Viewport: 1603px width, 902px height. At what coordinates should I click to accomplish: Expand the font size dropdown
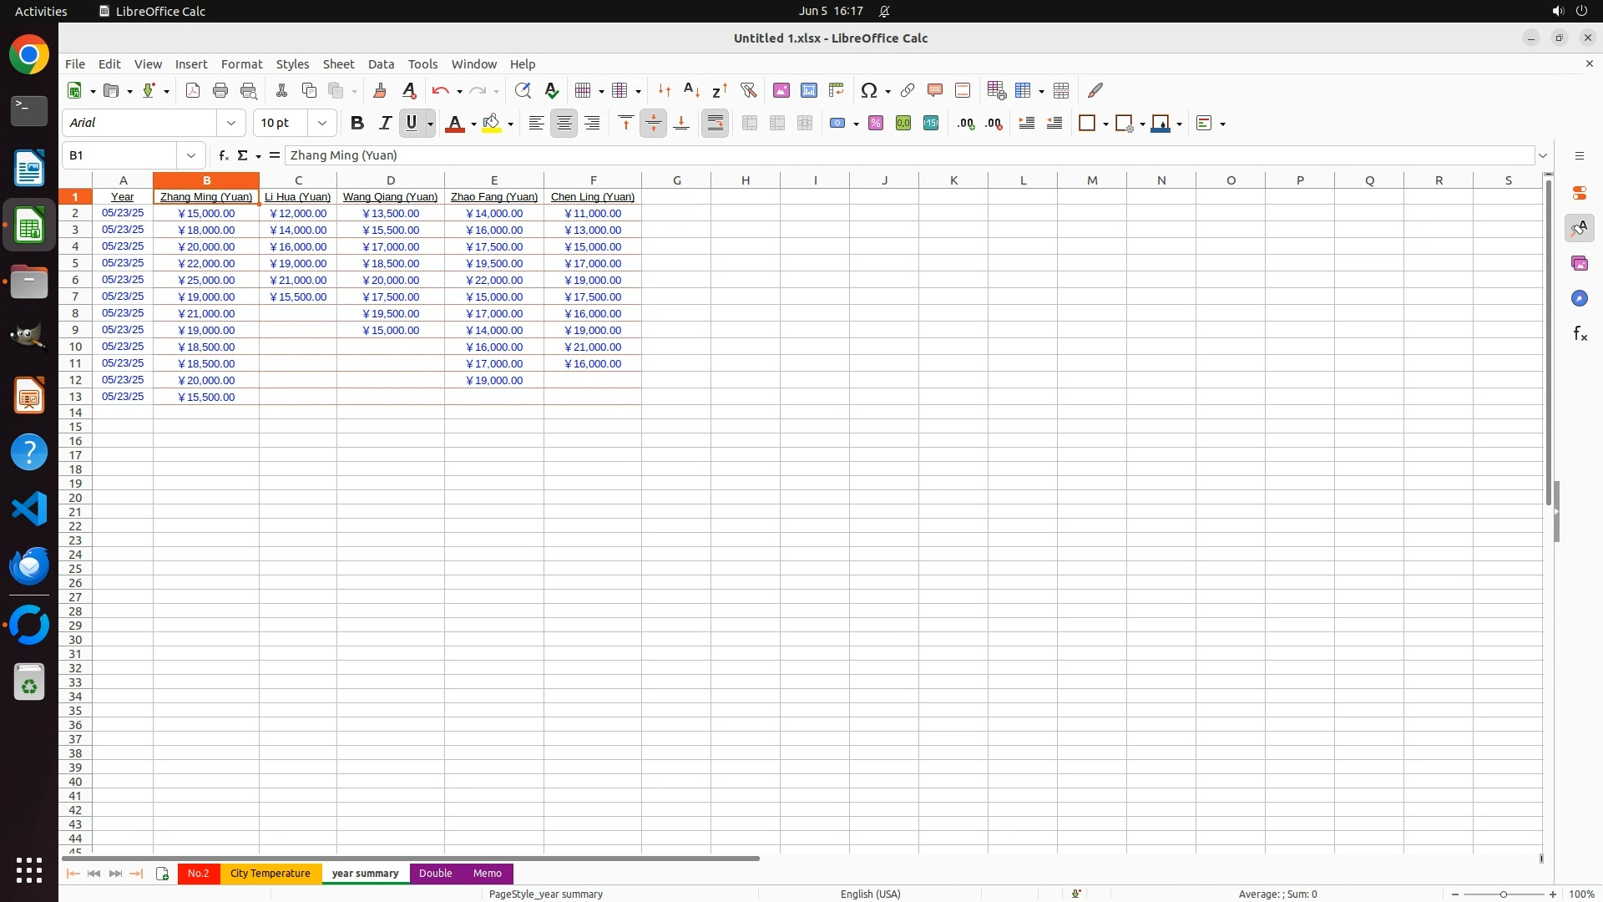point(322,123)
